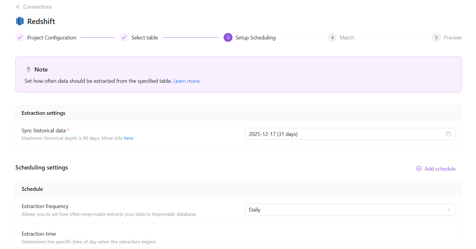This screenshot has height=249, width=476.
Task: Click the Redshift logo icon
Action: pos(20,21)
